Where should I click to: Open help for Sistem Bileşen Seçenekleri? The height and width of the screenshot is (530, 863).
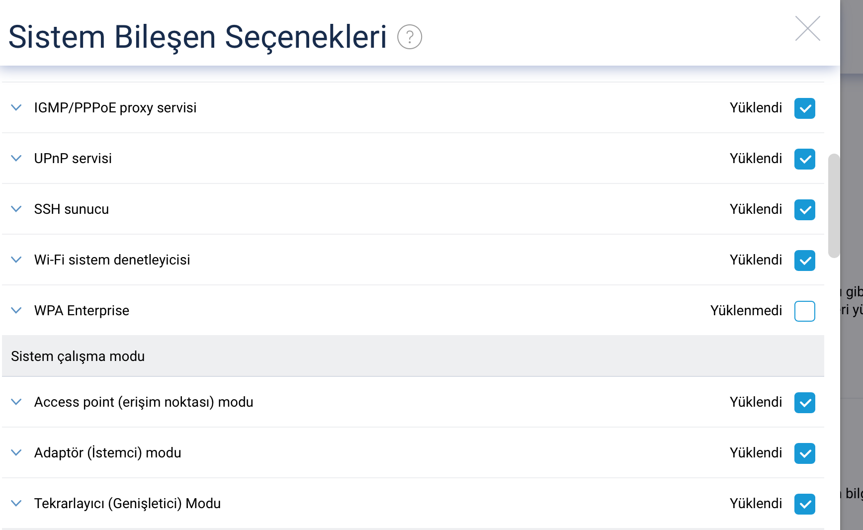point(410,37)
